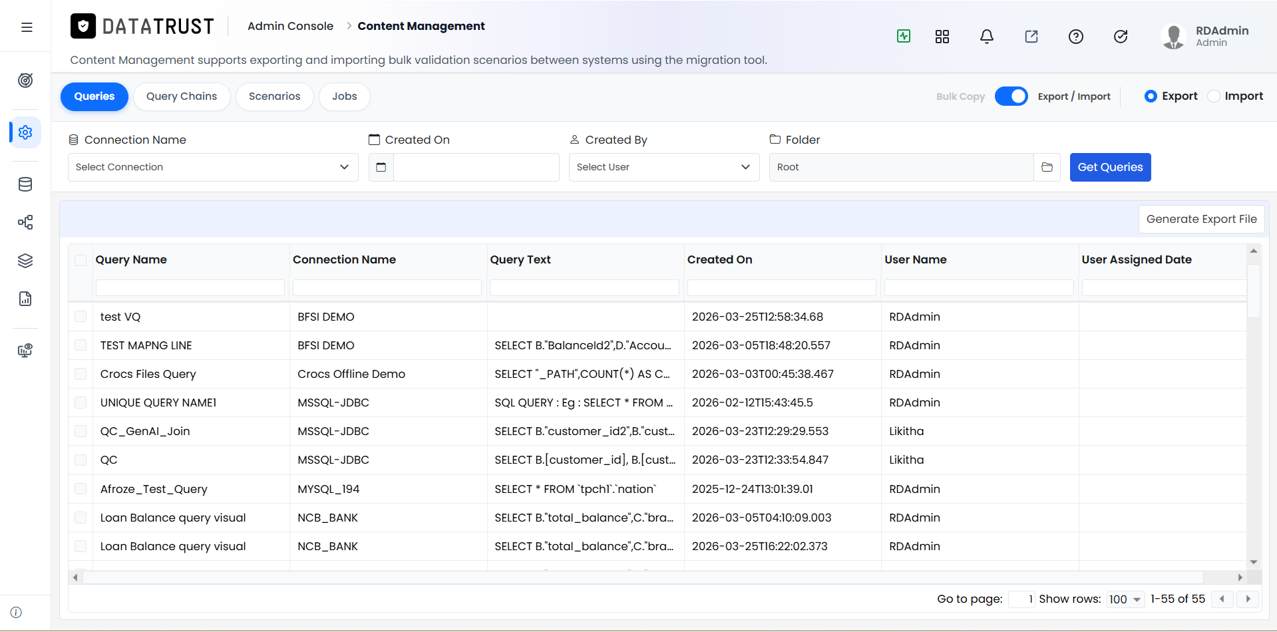
Task: Open the workflow diagram sidebar icon
Action: click(25, 222)
